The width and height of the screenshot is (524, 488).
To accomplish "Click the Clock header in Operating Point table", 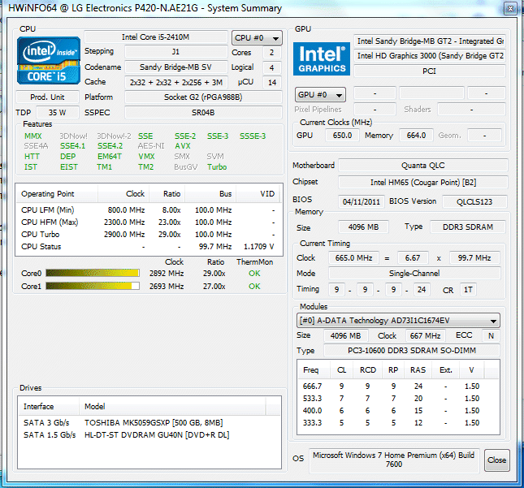I will (x=123, y=194).
